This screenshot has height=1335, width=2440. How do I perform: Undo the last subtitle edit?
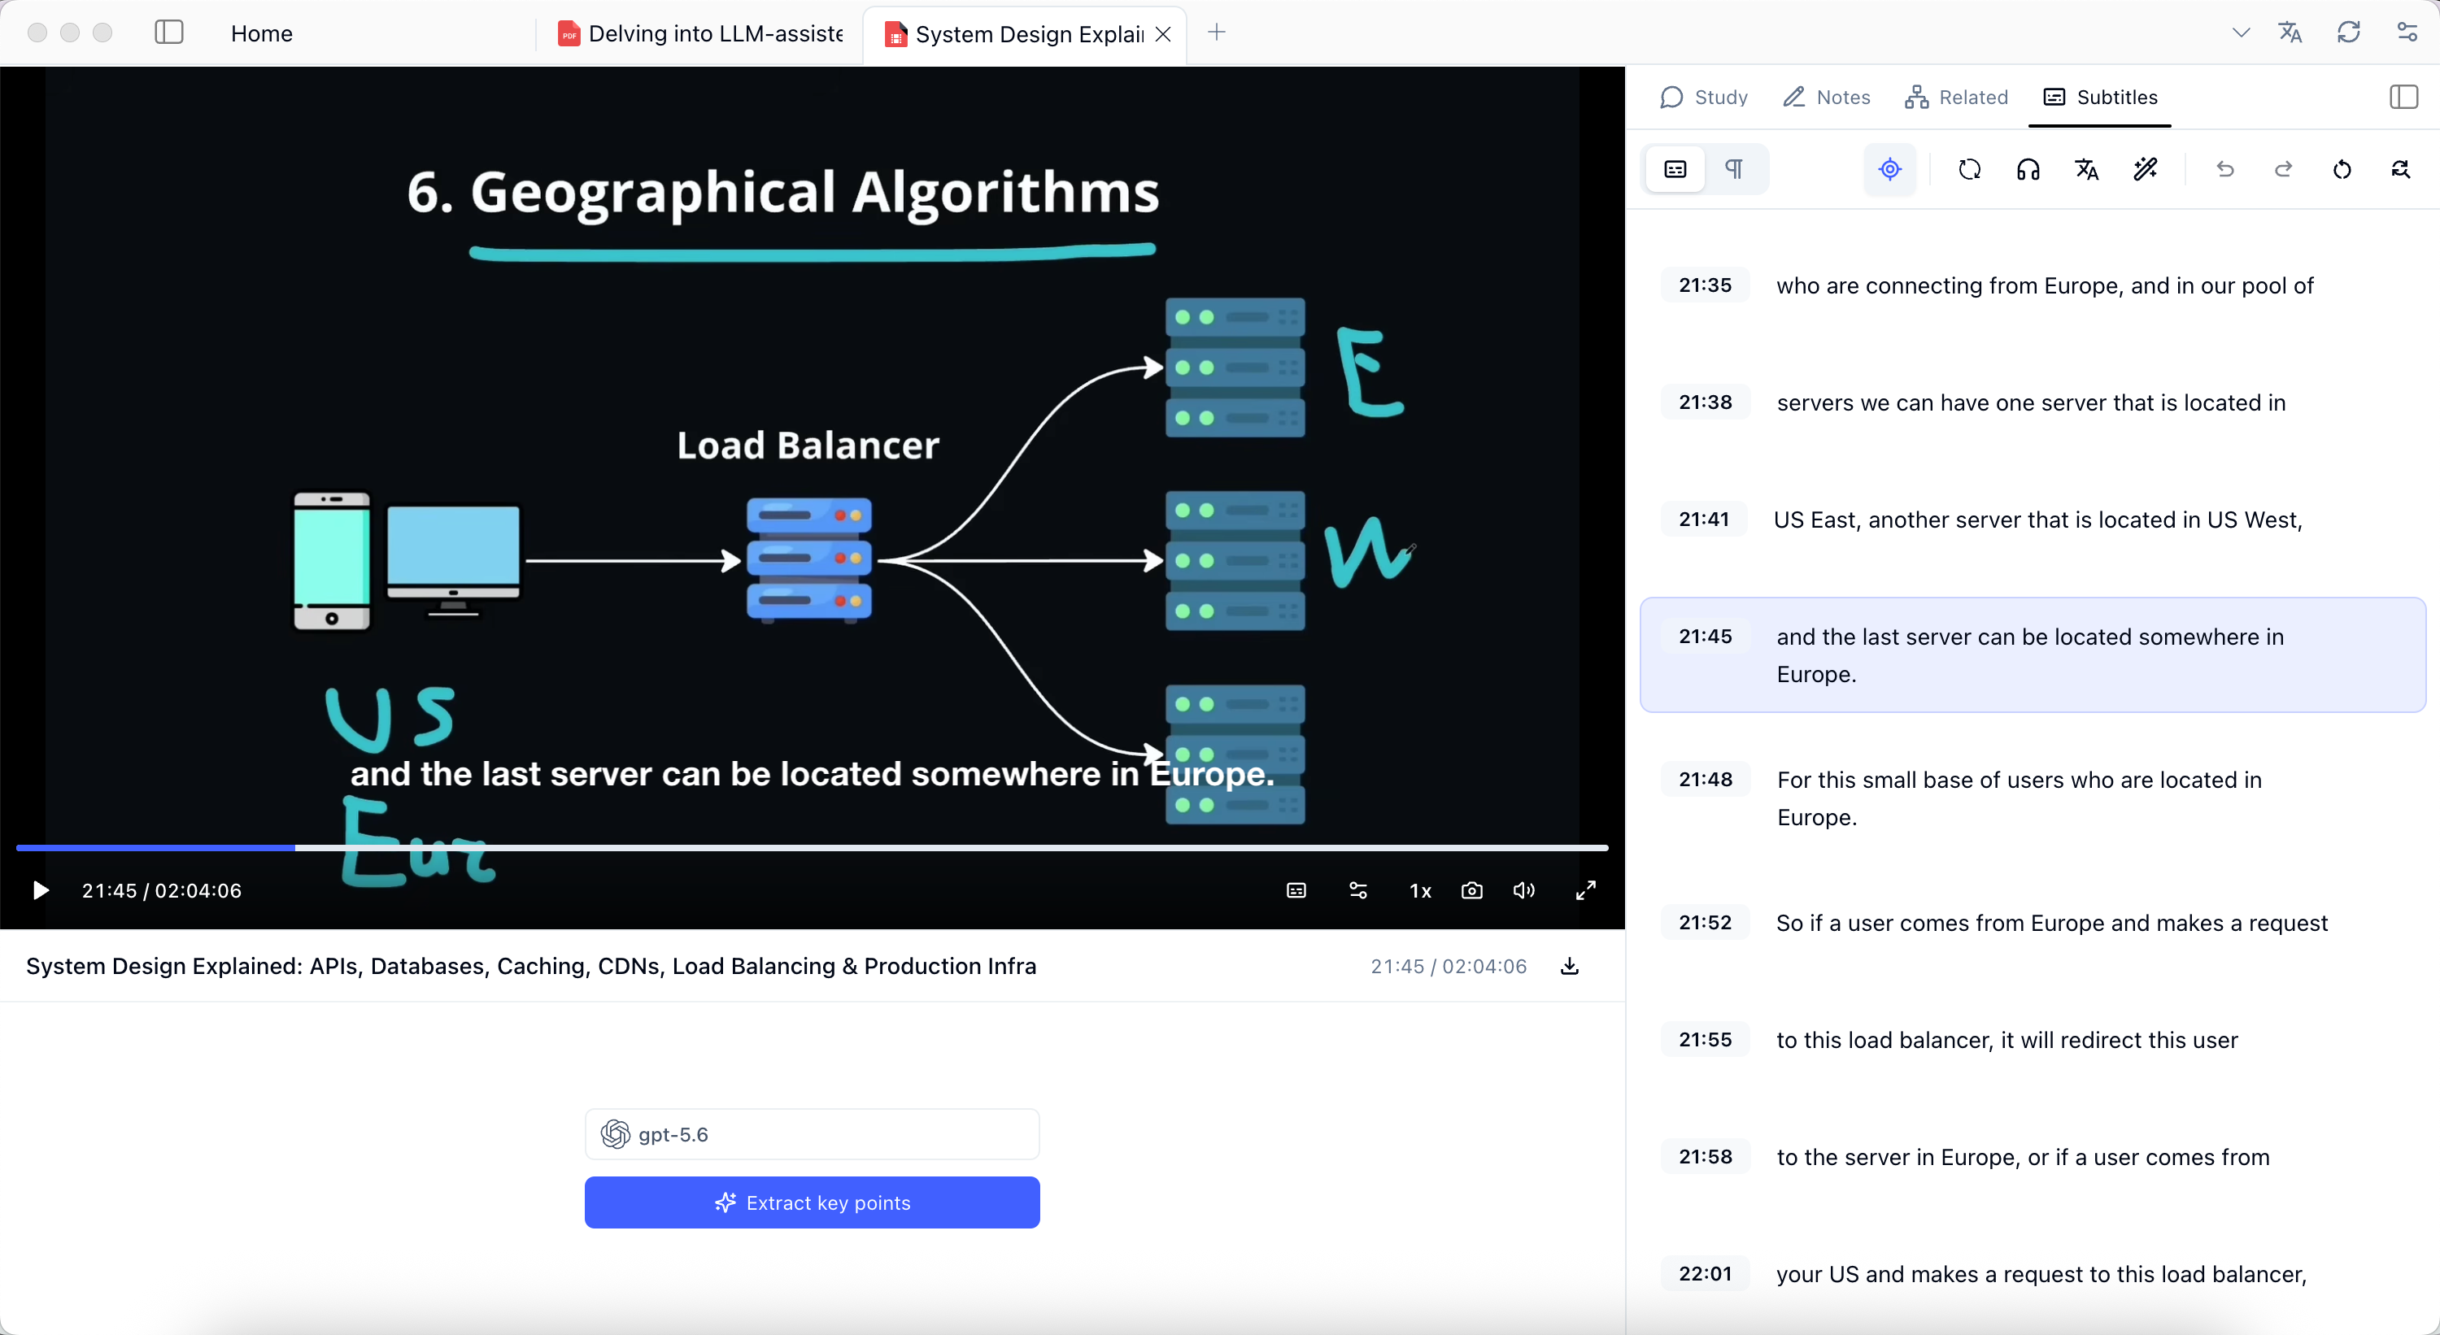(x=2225, y=169)
